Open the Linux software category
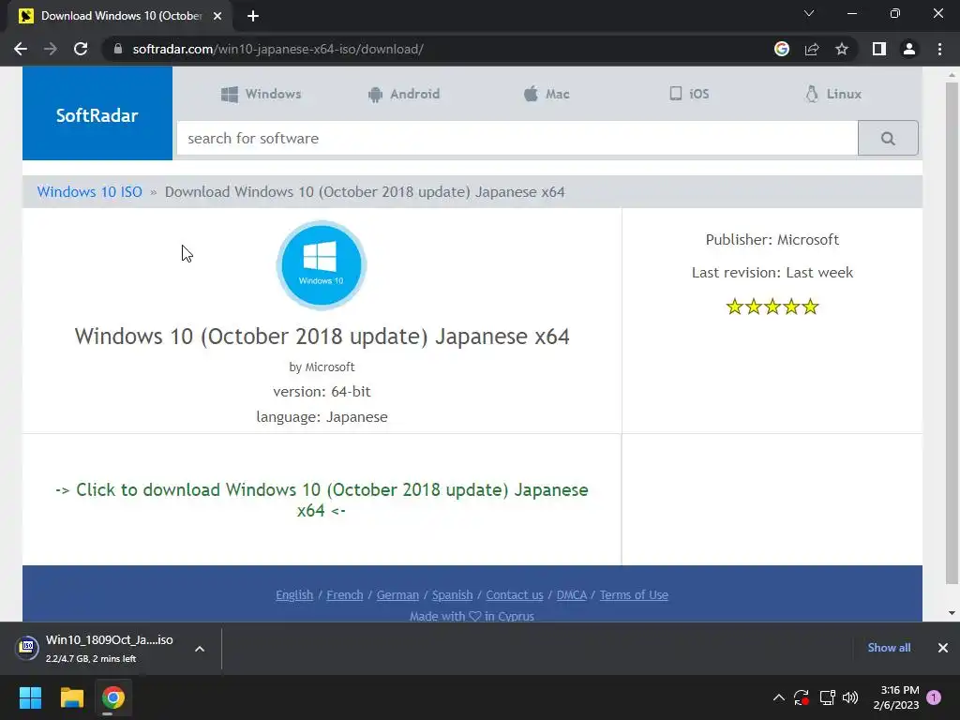960x720 pixels. click(x=833, y=94)
